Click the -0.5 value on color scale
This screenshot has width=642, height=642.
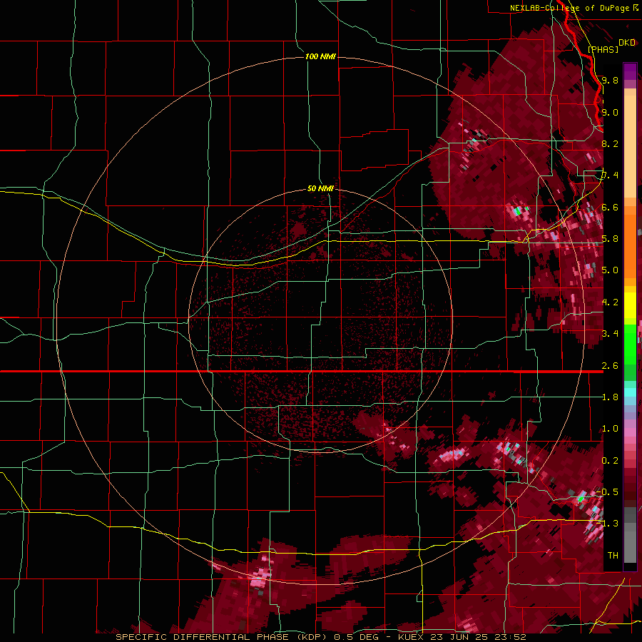click(608, 491)
